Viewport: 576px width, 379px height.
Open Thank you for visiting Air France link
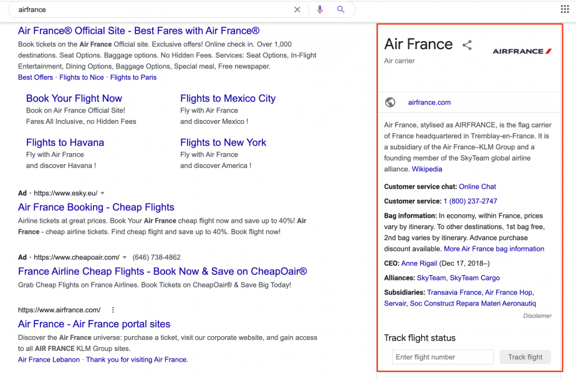(x=137, y=360)
